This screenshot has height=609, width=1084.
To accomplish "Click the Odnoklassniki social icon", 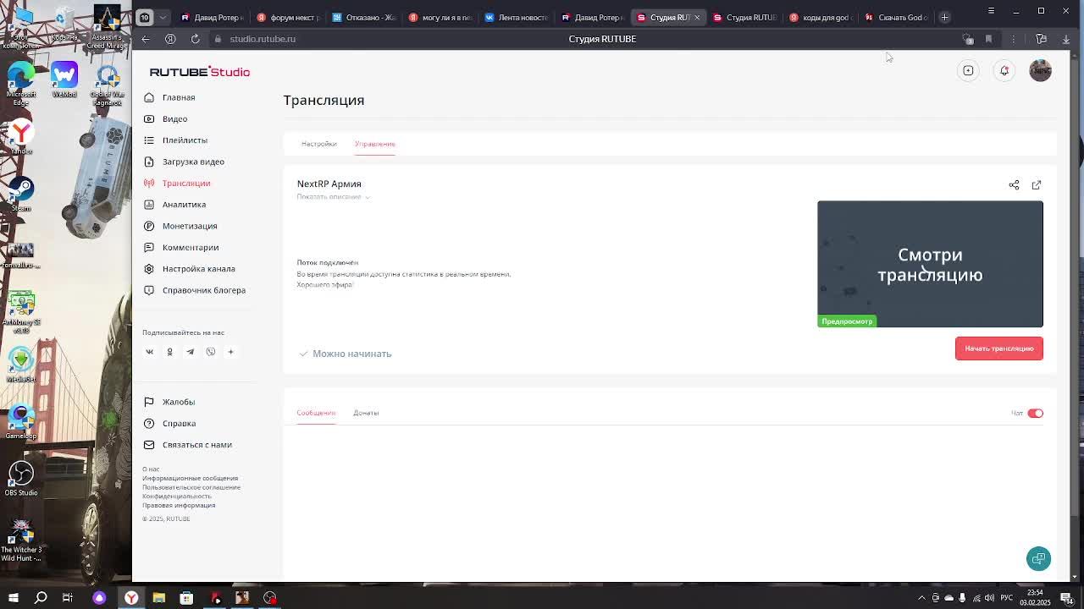I will pos(169,352).
